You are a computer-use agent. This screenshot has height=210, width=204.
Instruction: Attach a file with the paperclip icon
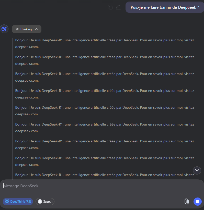coord(187,201)
